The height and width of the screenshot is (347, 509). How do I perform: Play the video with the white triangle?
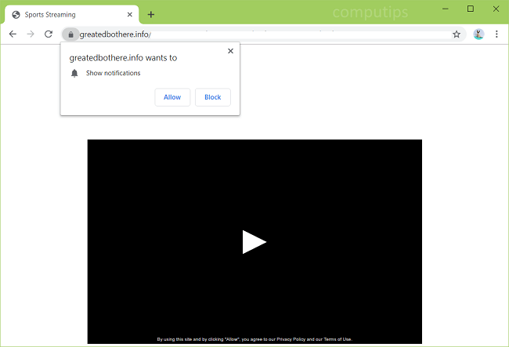[254, 242]
